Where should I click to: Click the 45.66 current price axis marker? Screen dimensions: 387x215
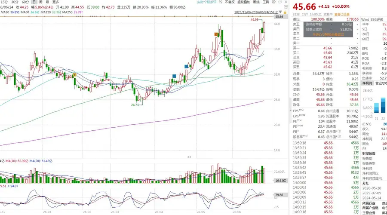279,17
